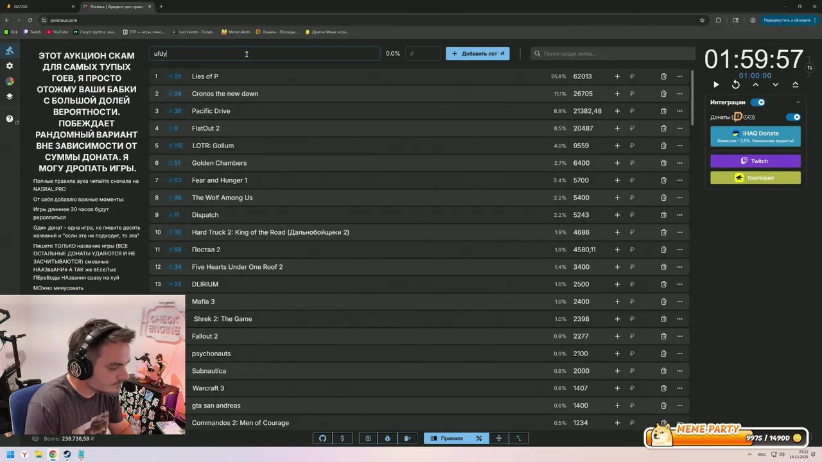The height and width of the screenshot is (462, 822).
Task: Open more options for gta san andreas
Action: tap(679, 406)
